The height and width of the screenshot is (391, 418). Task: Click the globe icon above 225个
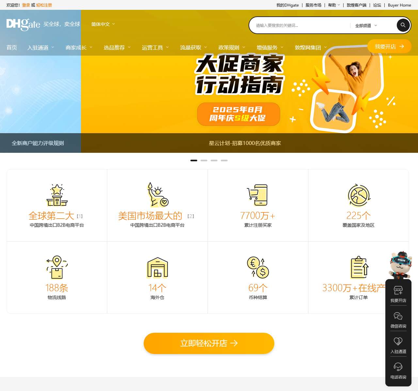pyautogui.click(x=359, y=195)
